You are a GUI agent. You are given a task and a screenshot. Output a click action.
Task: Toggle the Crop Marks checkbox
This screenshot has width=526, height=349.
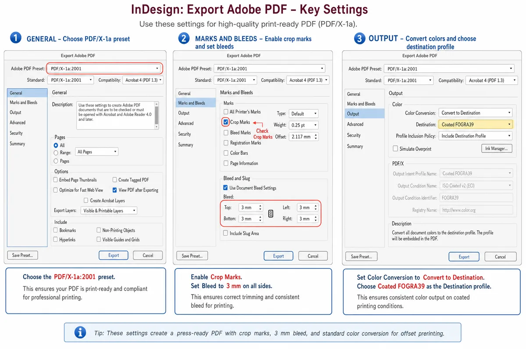coord(226,122)
